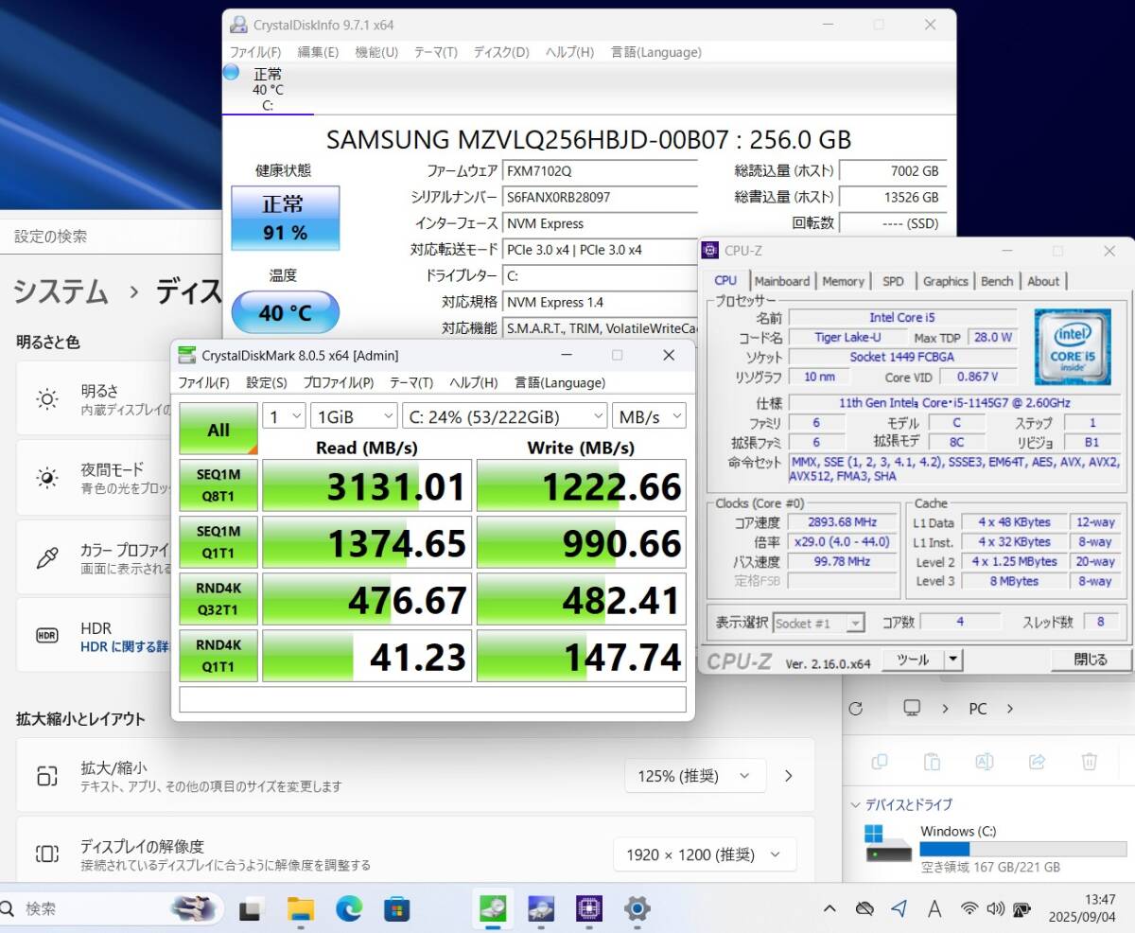The image size is (1135, 933).
Task: Click the refresh icon in File Explorer
Action: coord(856,709)
